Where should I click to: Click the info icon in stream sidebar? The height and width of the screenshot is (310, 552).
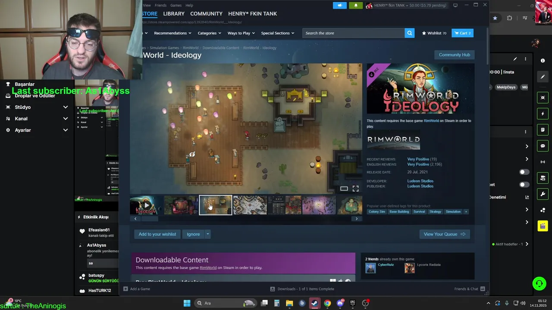[543, 61]
